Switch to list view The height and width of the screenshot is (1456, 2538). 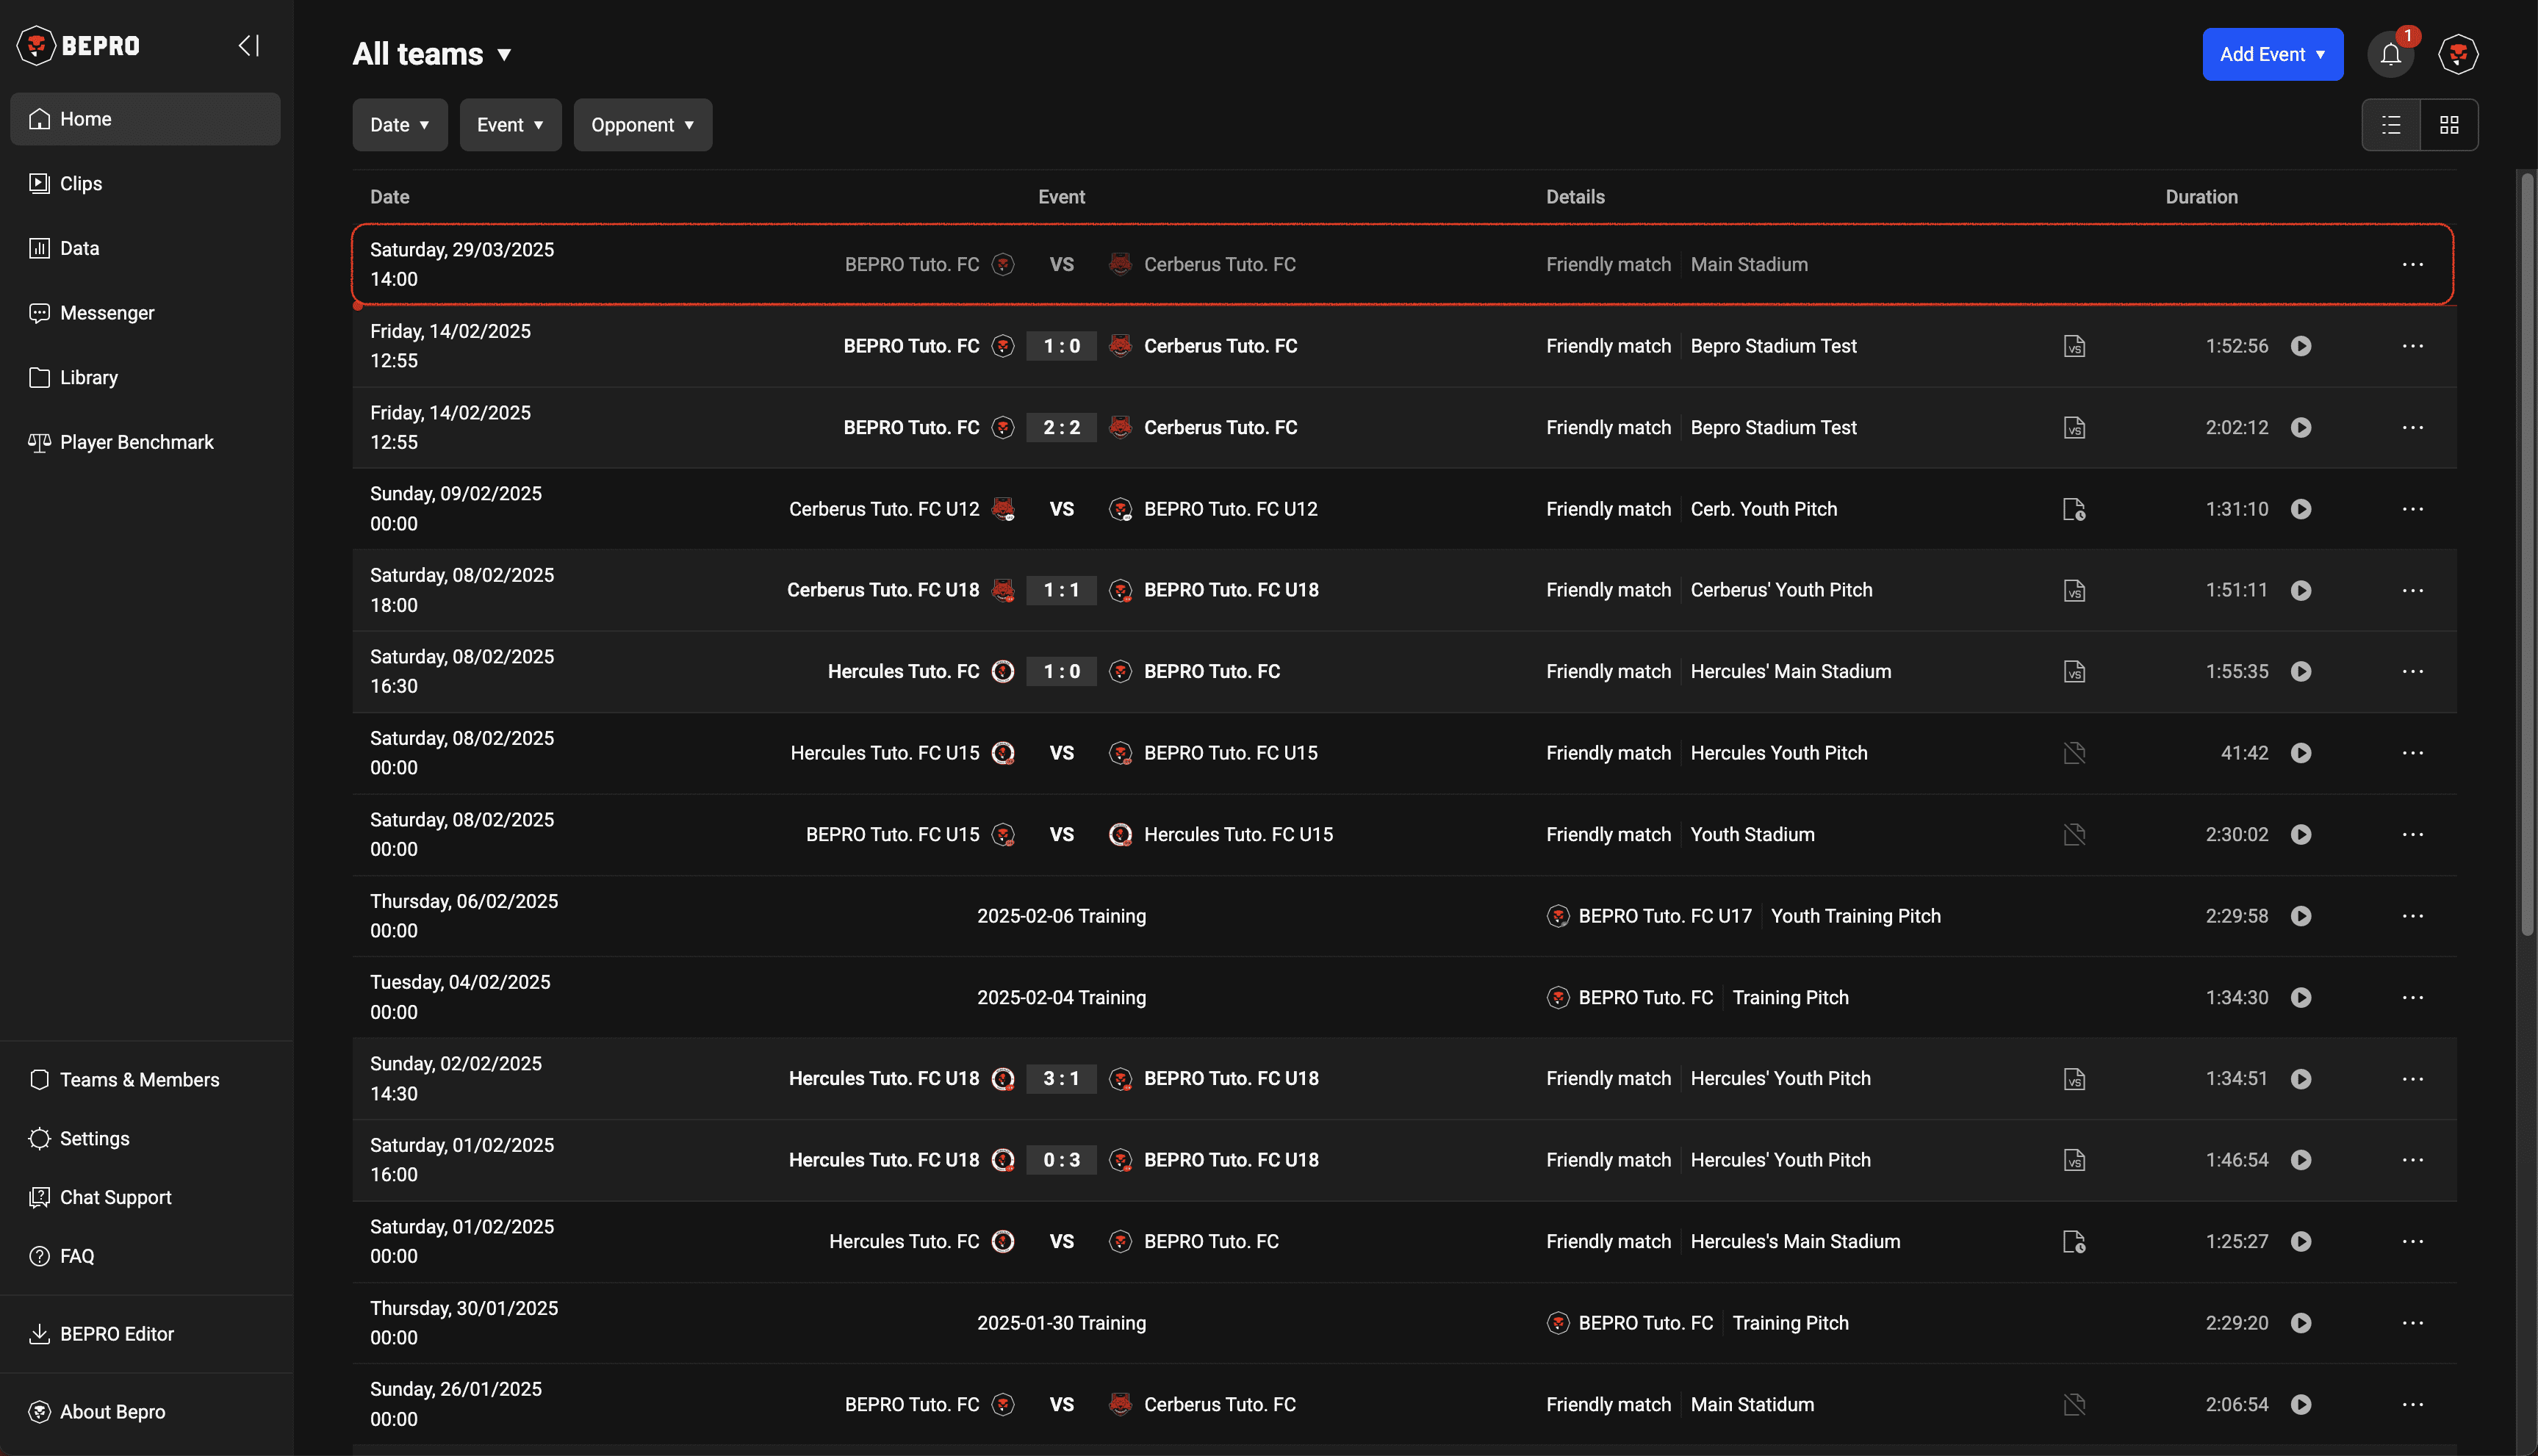2391,125
